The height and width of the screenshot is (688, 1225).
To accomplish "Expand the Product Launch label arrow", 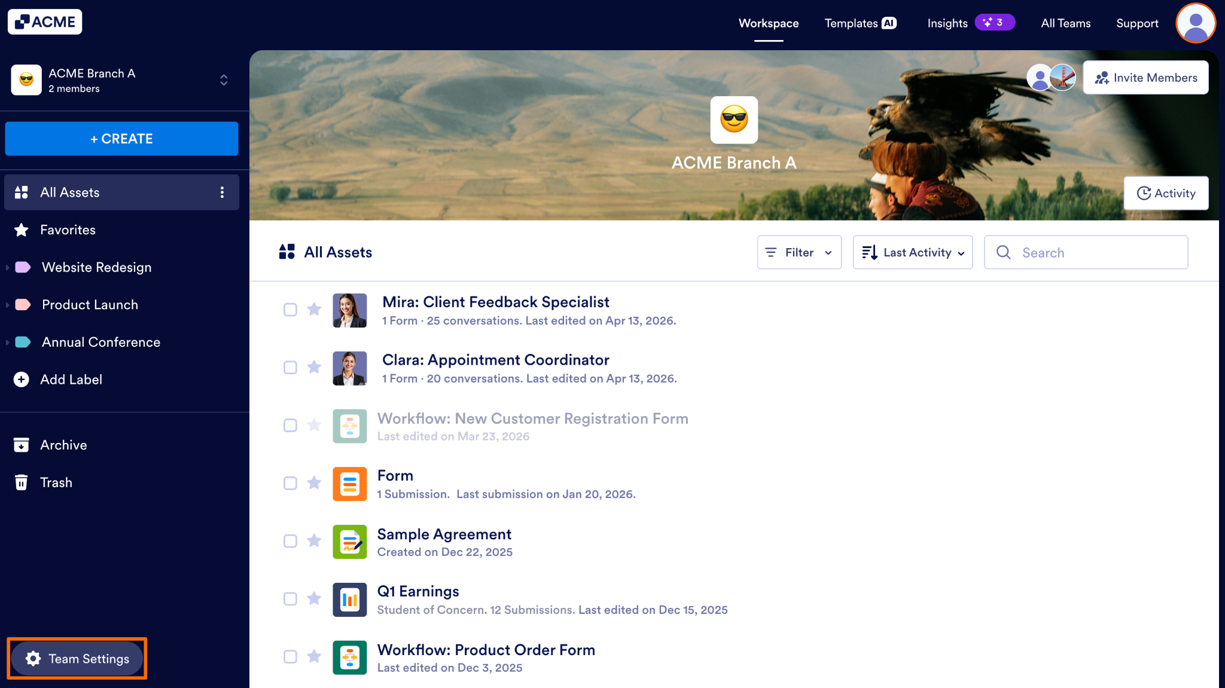I will pyautogui.click(x=7, y=305).
